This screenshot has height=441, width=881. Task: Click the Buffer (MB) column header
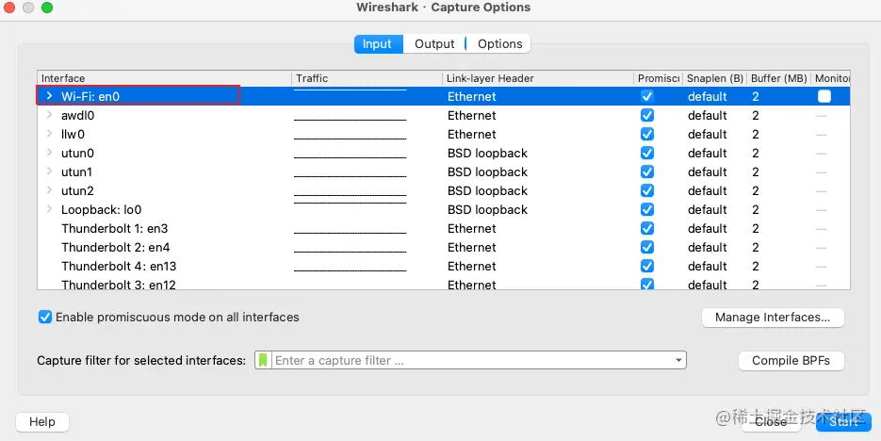point(778,78)
